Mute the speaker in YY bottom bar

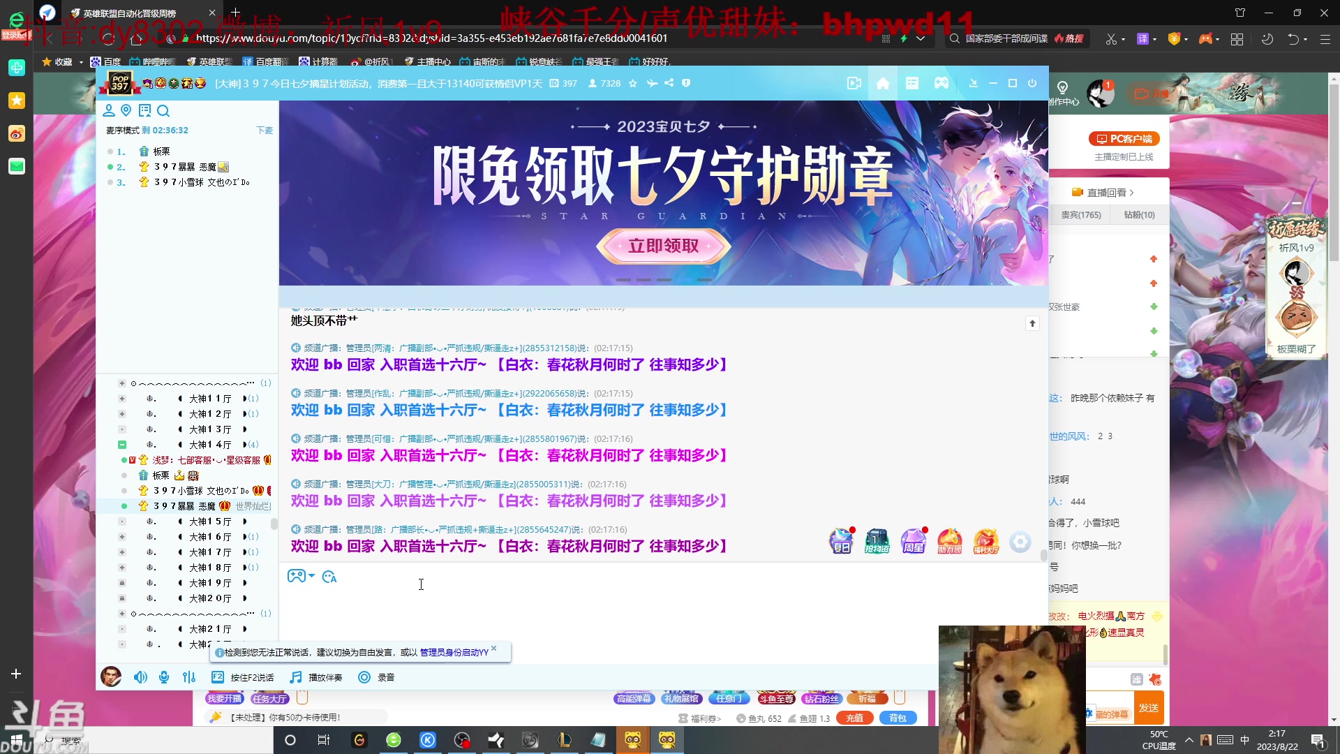click(140, 677)
